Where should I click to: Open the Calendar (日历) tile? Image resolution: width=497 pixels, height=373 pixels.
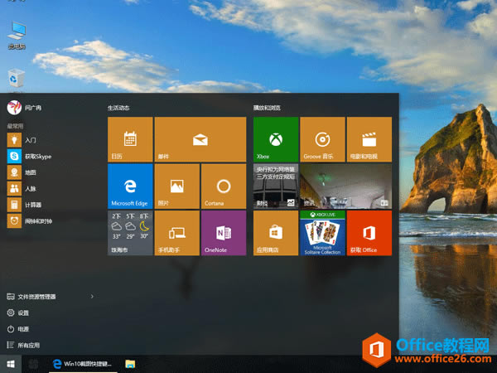coord(130,139)
